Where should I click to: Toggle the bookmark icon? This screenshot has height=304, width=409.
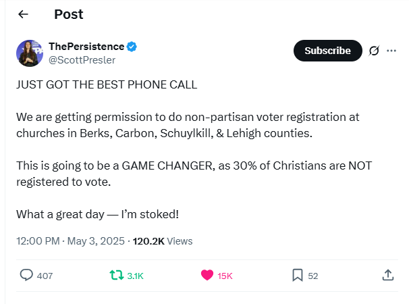coord(298,275)
